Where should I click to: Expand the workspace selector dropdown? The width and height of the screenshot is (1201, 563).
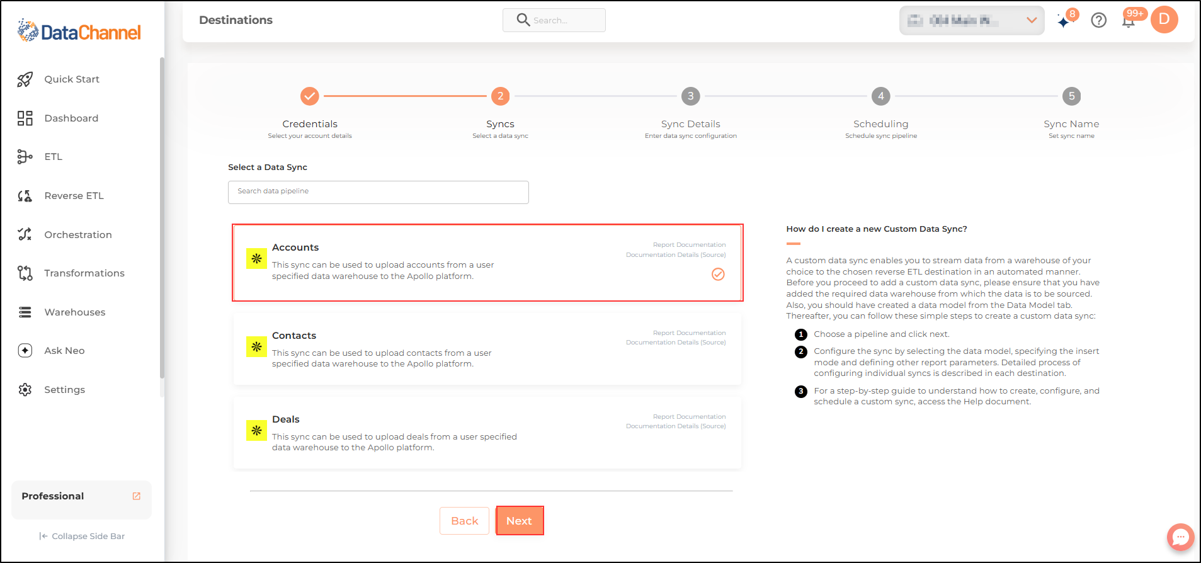[972, 21]
